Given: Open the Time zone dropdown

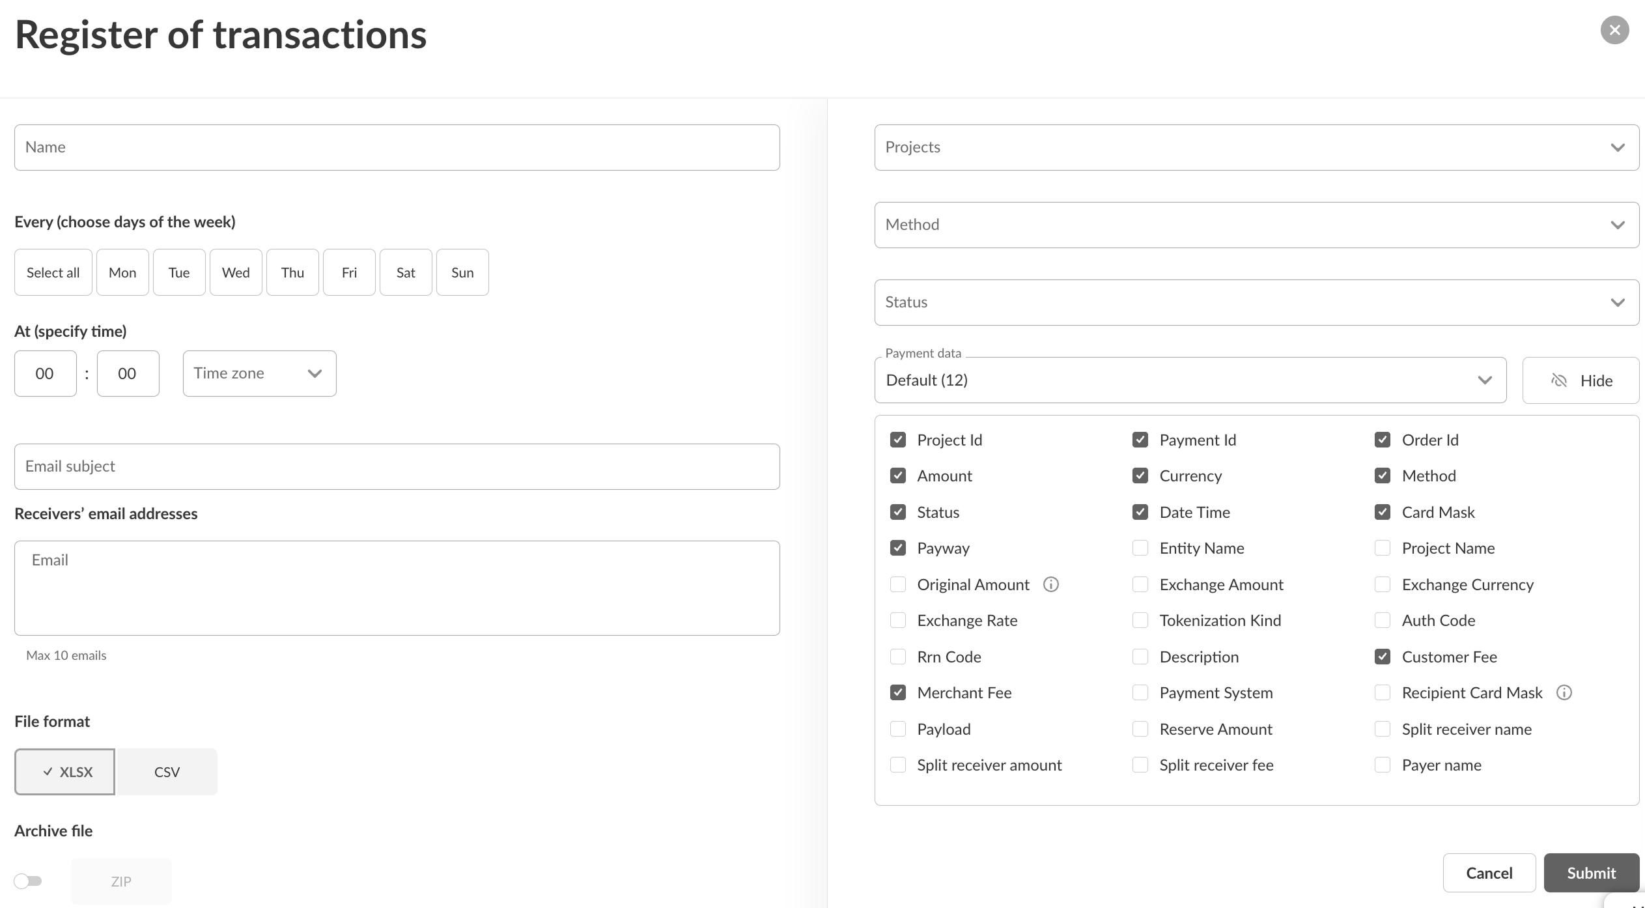Looking at the screenshot, I should (x=259, y=373).
